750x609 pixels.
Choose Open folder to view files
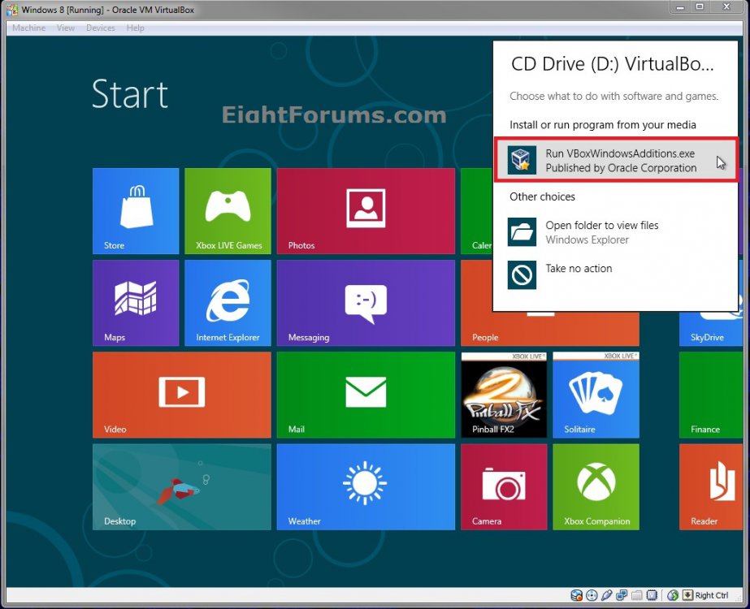601,232
